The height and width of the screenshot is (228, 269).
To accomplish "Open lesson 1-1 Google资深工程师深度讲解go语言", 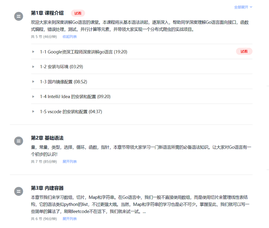I will 84,52.
